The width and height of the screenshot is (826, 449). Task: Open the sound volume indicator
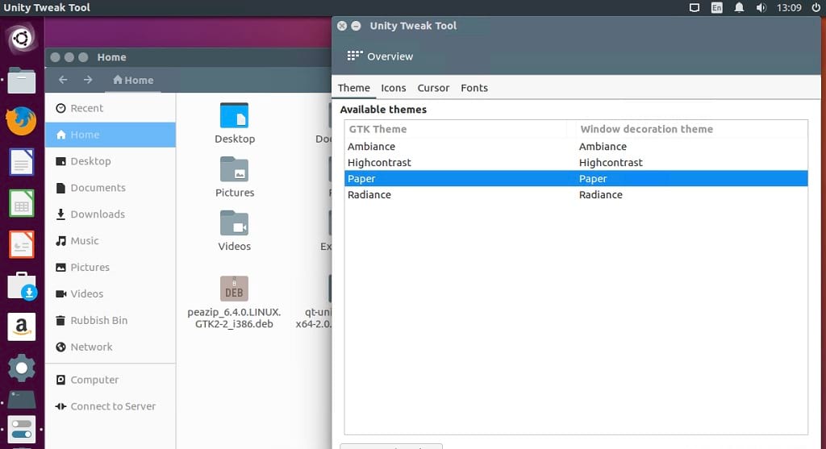click(x=761, y=7)
